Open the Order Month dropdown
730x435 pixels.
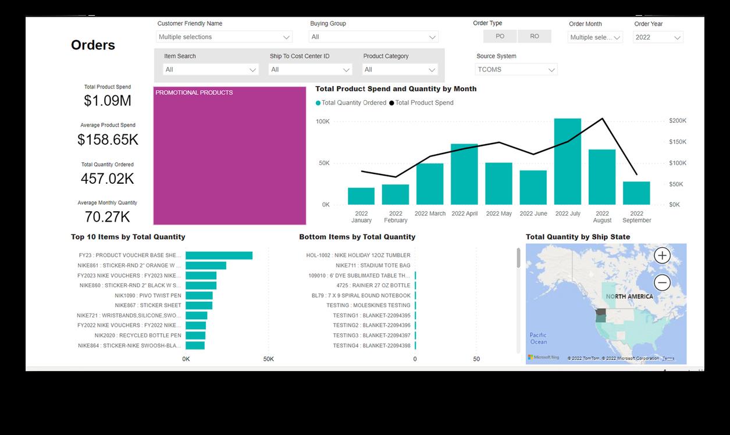[x=596, y=37]
